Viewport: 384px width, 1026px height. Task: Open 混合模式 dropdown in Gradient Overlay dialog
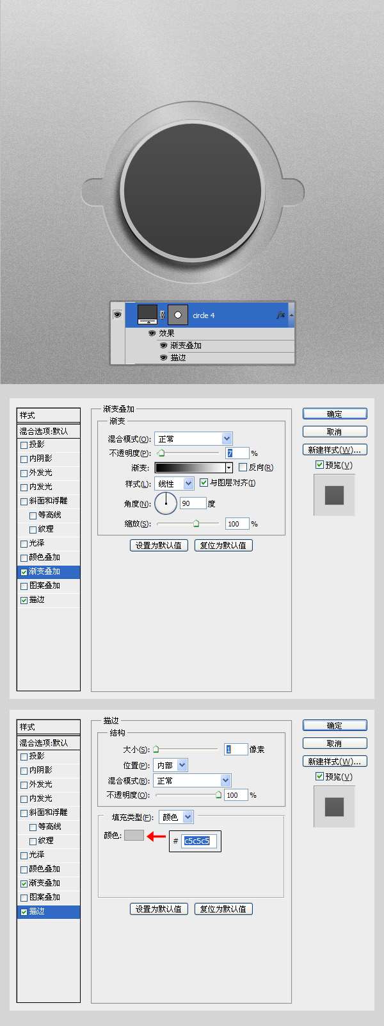[193, 439]
